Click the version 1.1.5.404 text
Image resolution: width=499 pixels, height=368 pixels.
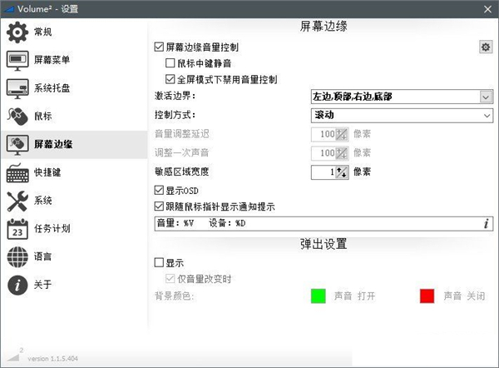[x=53, y=359]
